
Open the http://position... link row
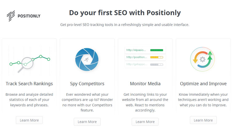pos(145,57)
